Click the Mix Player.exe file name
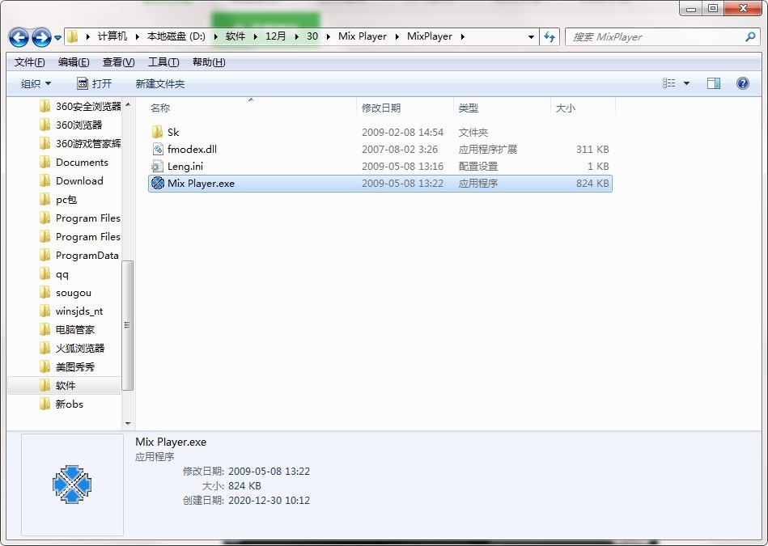768x546 pixels. [201, 184]
